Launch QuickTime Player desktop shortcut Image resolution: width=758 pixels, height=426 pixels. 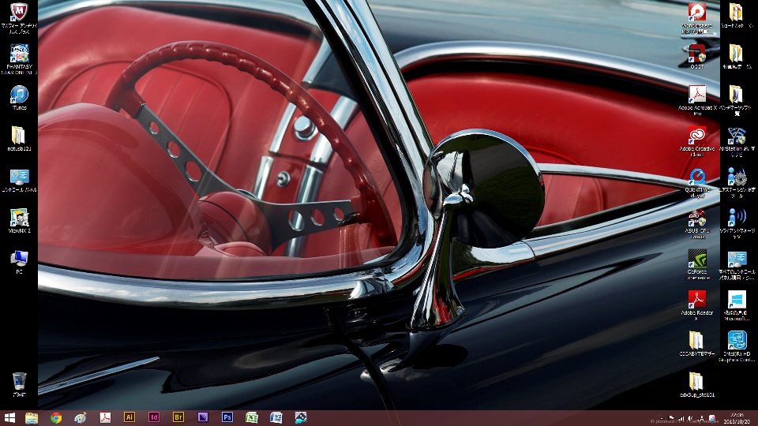(696, 177)
